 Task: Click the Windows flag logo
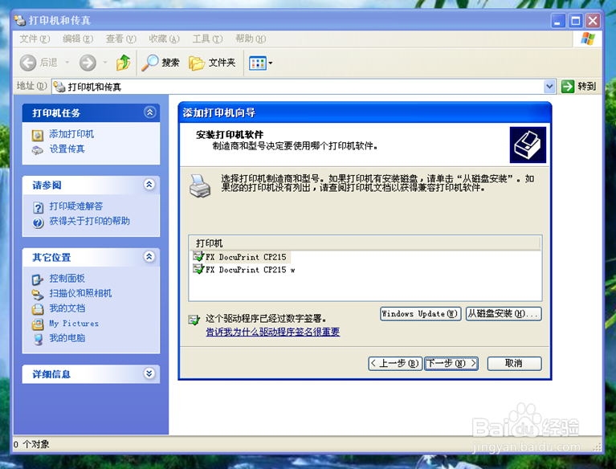coord(588,39)
